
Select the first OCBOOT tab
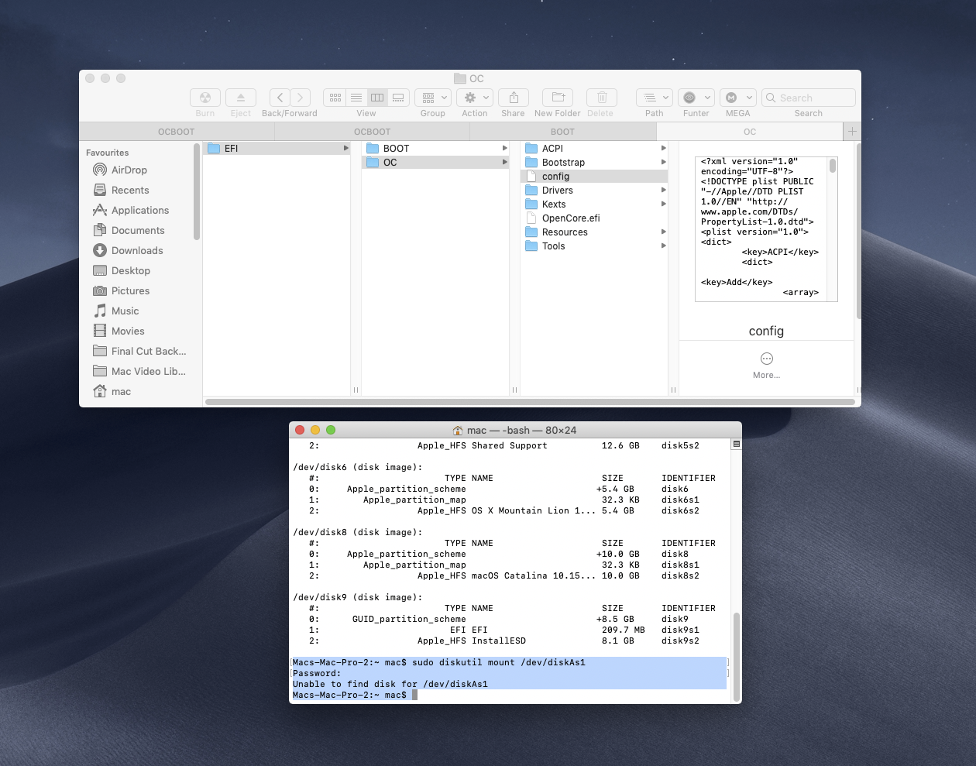coord(177,132)
